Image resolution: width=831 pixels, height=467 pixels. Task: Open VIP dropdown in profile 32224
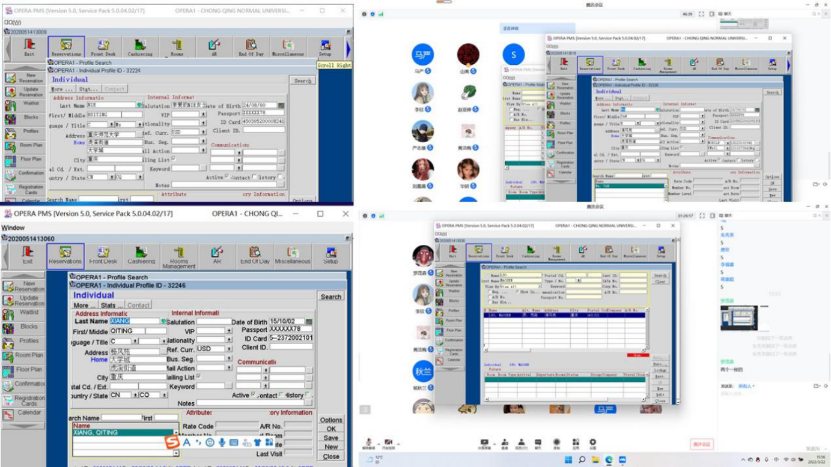pos(203,114)
